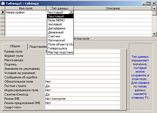Viewport: 157px width, 113px height.
Task: Pick Числовой data type
Action: (x=60, y=24)
